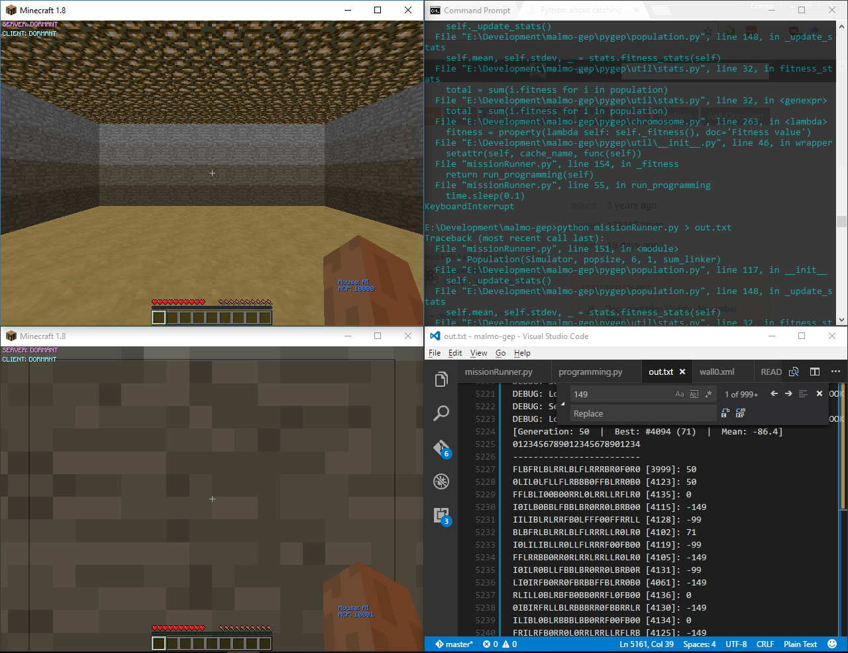This screenshot has height=653, width=848.
Task: Toggle Find in Selection in find widget
Action: [803, 393]
